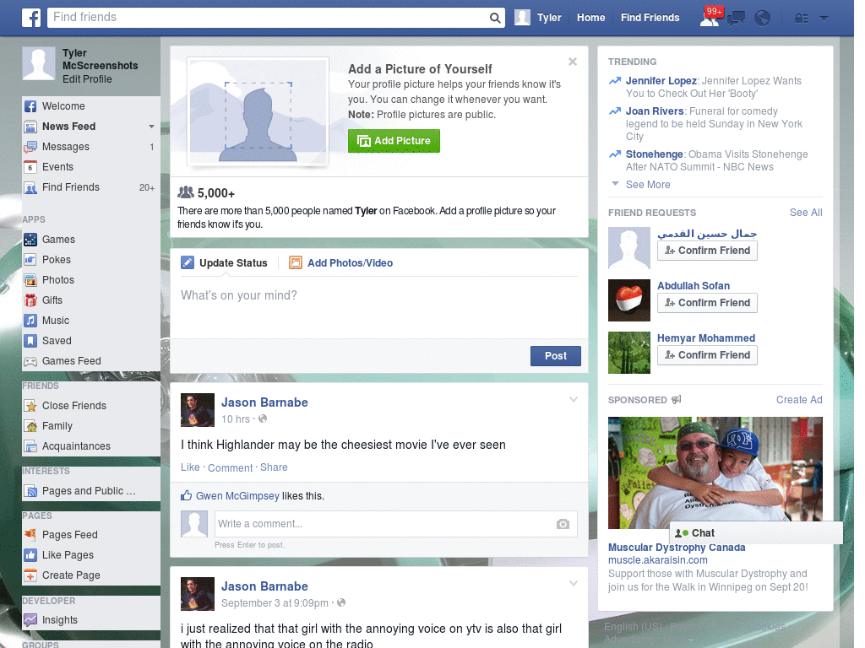Click the green Add Picture button
Screen dimensions: 865x648
click(x=394, y=141)
